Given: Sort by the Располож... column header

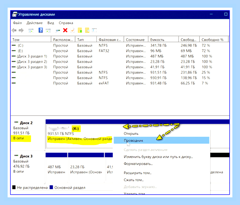Looking at the screenshot, I should tap(63, 40).
